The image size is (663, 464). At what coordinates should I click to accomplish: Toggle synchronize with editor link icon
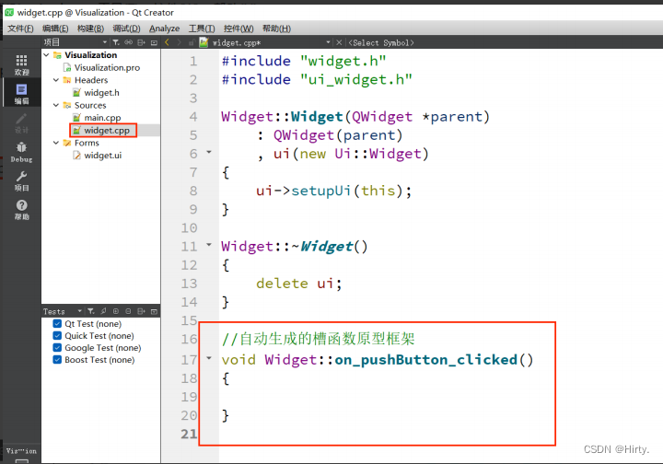[x=129, y=42]
